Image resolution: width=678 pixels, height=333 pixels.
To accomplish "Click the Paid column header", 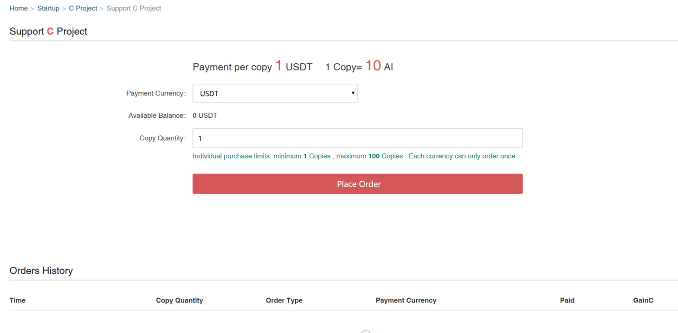I will (x=567, y=301).
